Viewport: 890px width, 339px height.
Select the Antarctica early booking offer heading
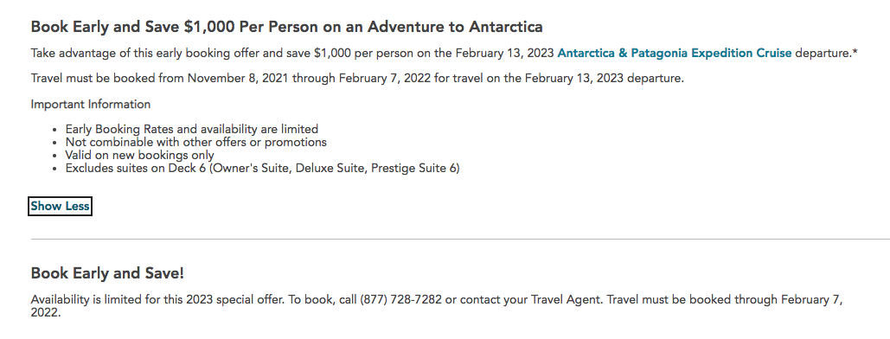click(x=286, y=27)
